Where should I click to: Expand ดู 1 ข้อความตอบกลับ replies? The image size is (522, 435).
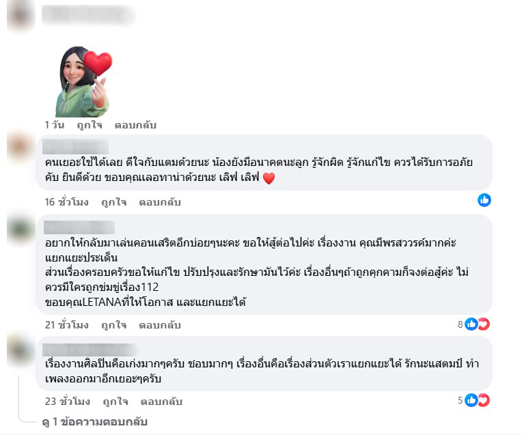pyautogui.click(x=95, y=422)
